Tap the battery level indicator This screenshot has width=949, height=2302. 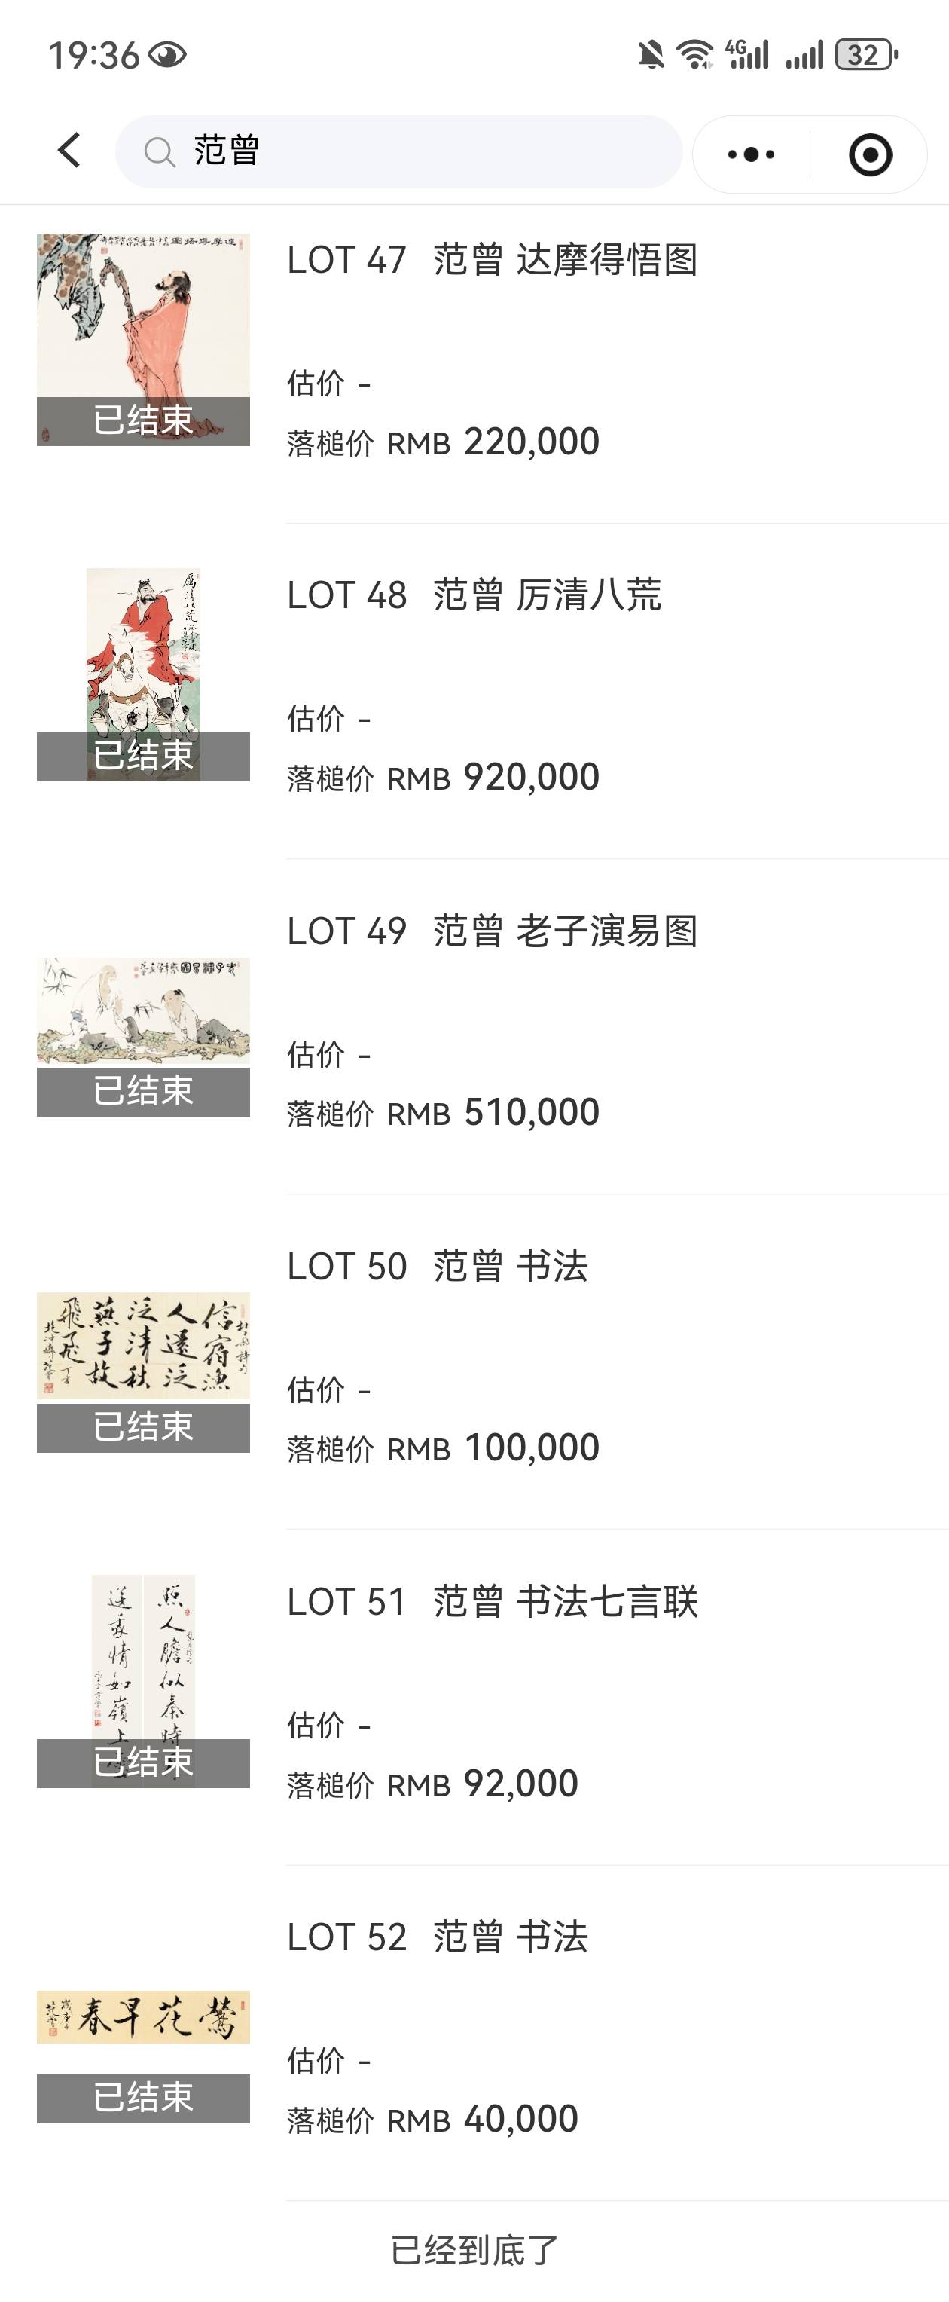(x=865, y=54)
